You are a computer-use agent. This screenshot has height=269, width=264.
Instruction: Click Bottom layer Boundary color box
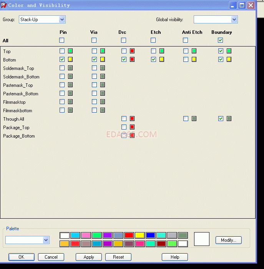pyautogui.click(x=229, y=59)
